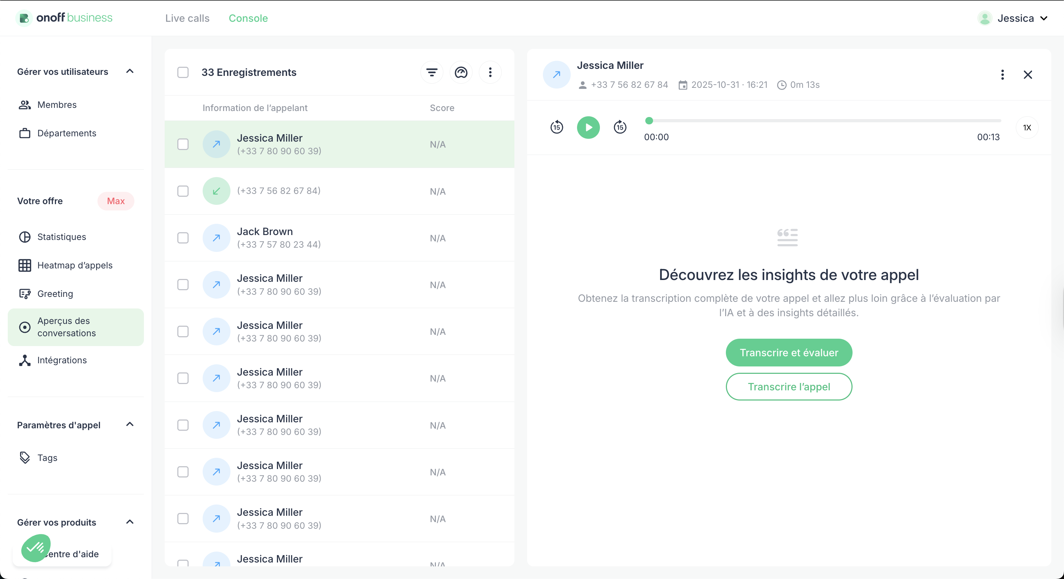The image size is (1064, 579).
Task: Click the clock icon beside 0m 13s
Action: point(781,85)
